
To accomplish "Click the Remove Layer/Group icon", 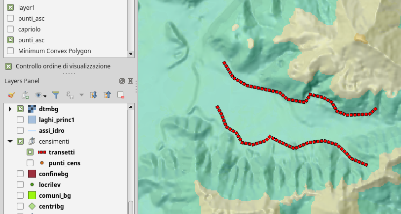I will pos(121,95).
